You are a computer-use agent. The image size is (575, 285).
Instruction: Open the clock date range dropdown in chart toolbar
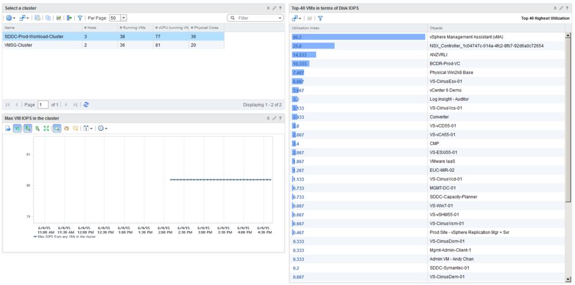click(x=102, y=128)
